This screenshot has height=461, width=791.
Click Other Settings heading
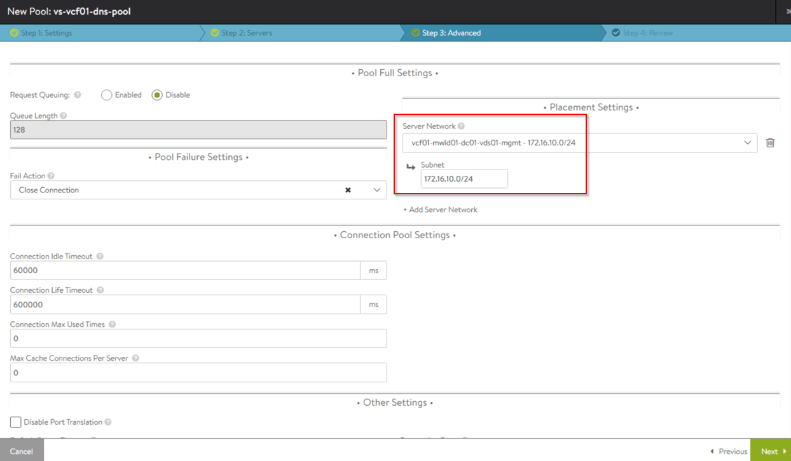tap(395, 403)
